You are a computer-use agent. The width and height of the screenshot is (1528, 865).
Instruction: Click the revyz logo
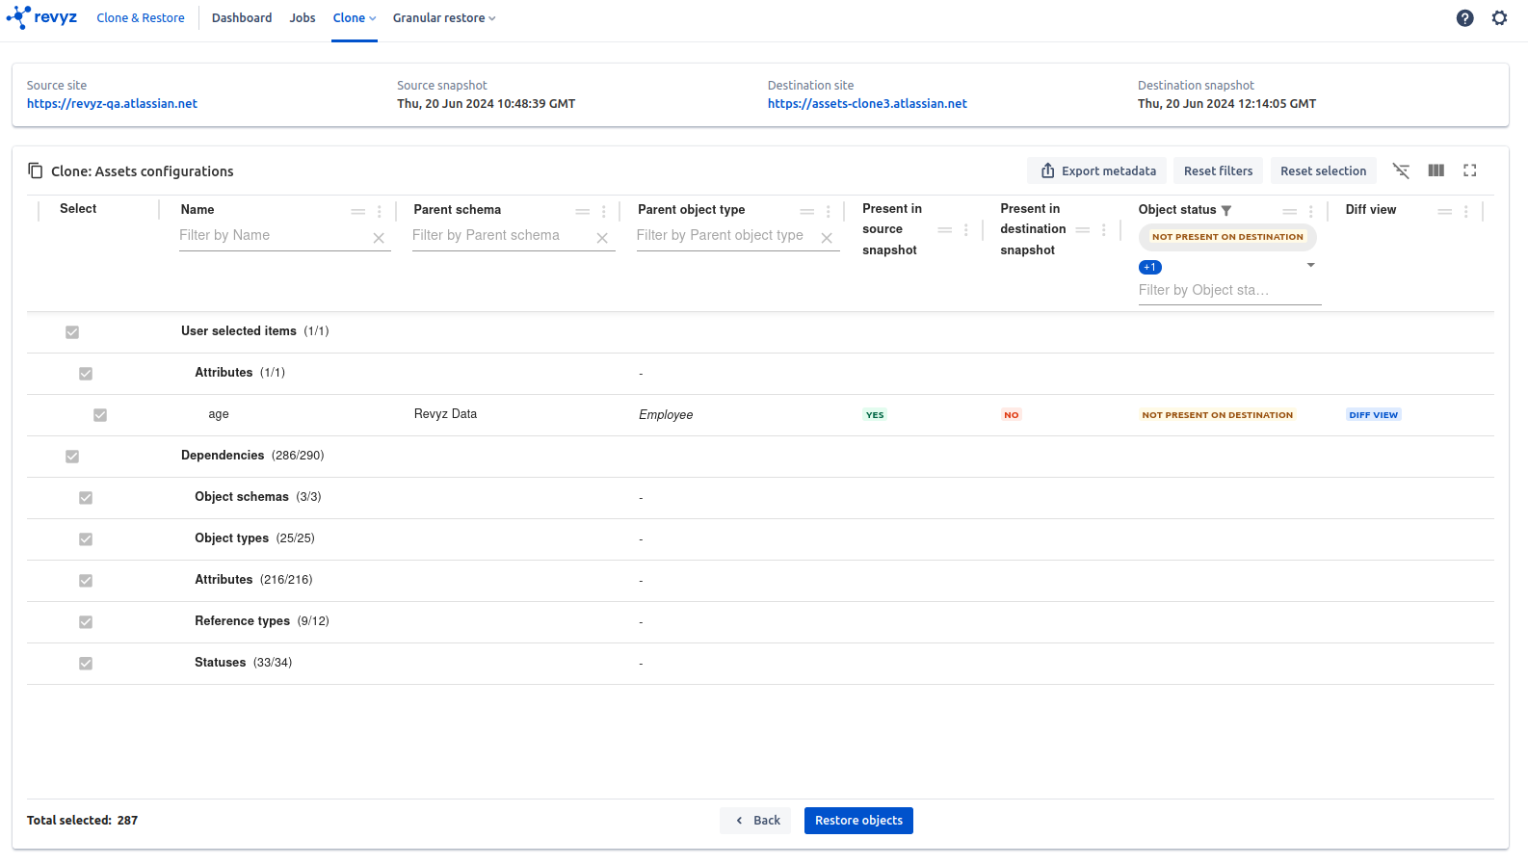pyautogui.click(x=41, y=17)
